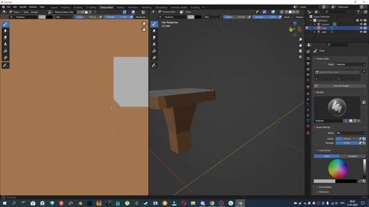369x207 pixels.
Task: Toggle Cube visibility eye in outliner
Action: 362,28
